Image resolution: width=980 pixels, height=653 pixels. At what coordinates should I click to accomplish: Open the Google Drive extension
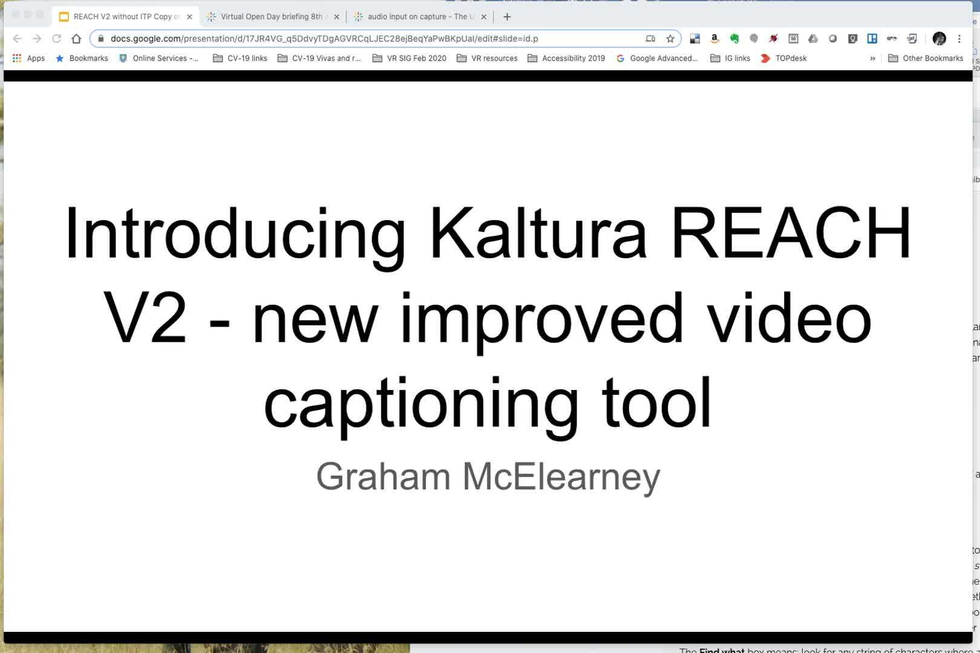pyautogui.click(x=813, y=39)
